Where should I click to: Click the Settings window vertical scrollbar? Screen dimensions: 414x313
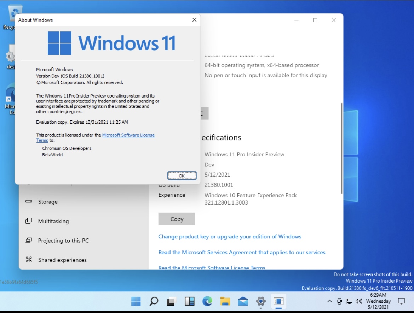(x=342, y=148)
